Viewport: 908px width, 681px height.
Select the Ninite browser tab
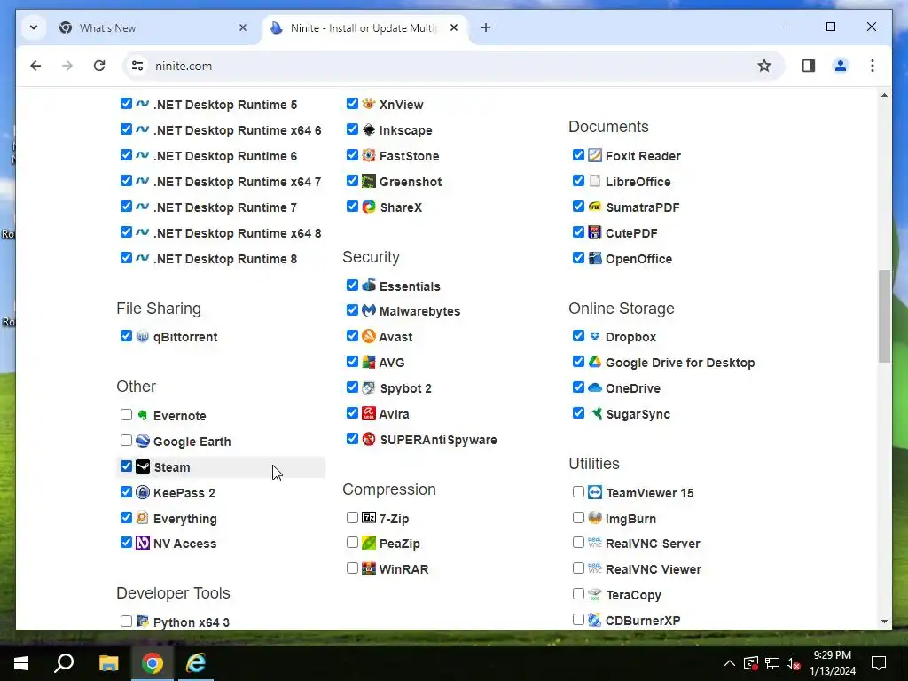pos(364,27)
